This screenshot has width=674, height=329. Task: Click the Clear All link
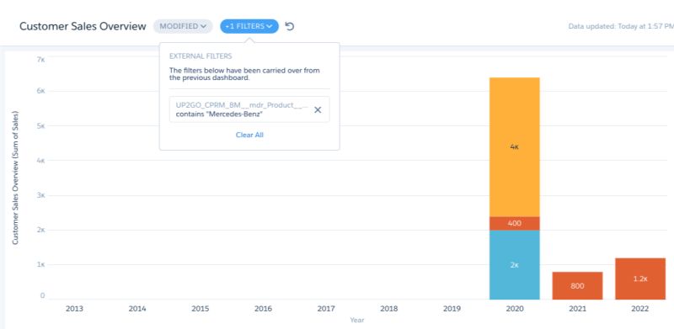click(x=249, y=135)
